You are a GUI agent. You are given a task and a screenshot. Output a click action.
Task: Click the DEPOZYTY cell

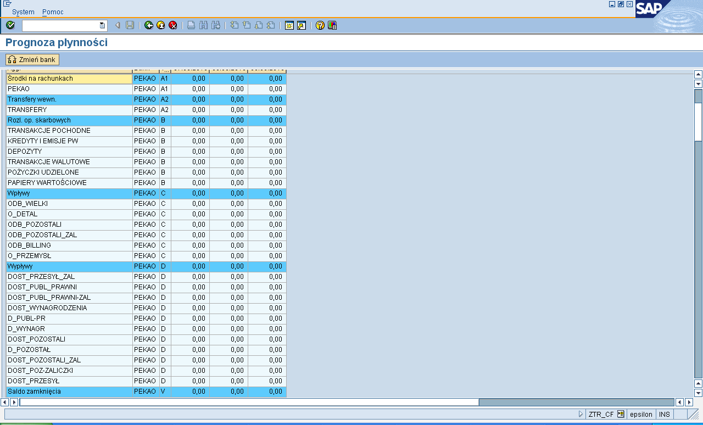(69, 152)
